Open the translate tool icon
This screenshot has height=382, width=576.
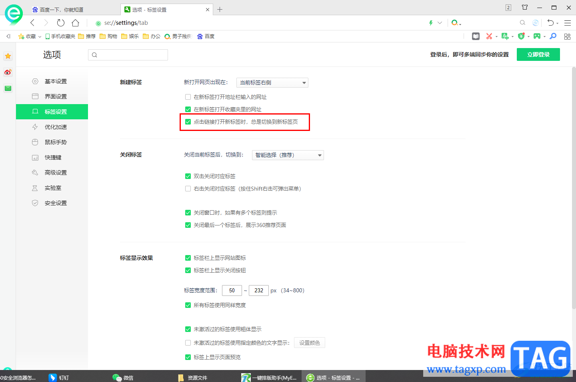[x=505, y=36]
